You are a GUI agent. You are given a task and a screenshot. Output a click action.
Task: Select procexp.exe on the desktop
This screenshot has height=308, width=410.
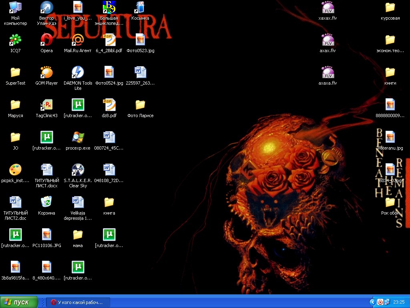coord(78,137)
